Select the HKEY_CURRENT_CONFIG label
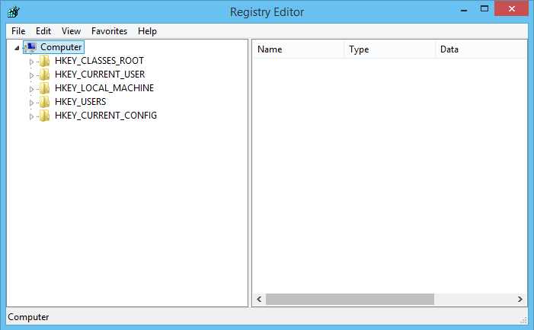This screenshot has width=534, height=330. 106,116
